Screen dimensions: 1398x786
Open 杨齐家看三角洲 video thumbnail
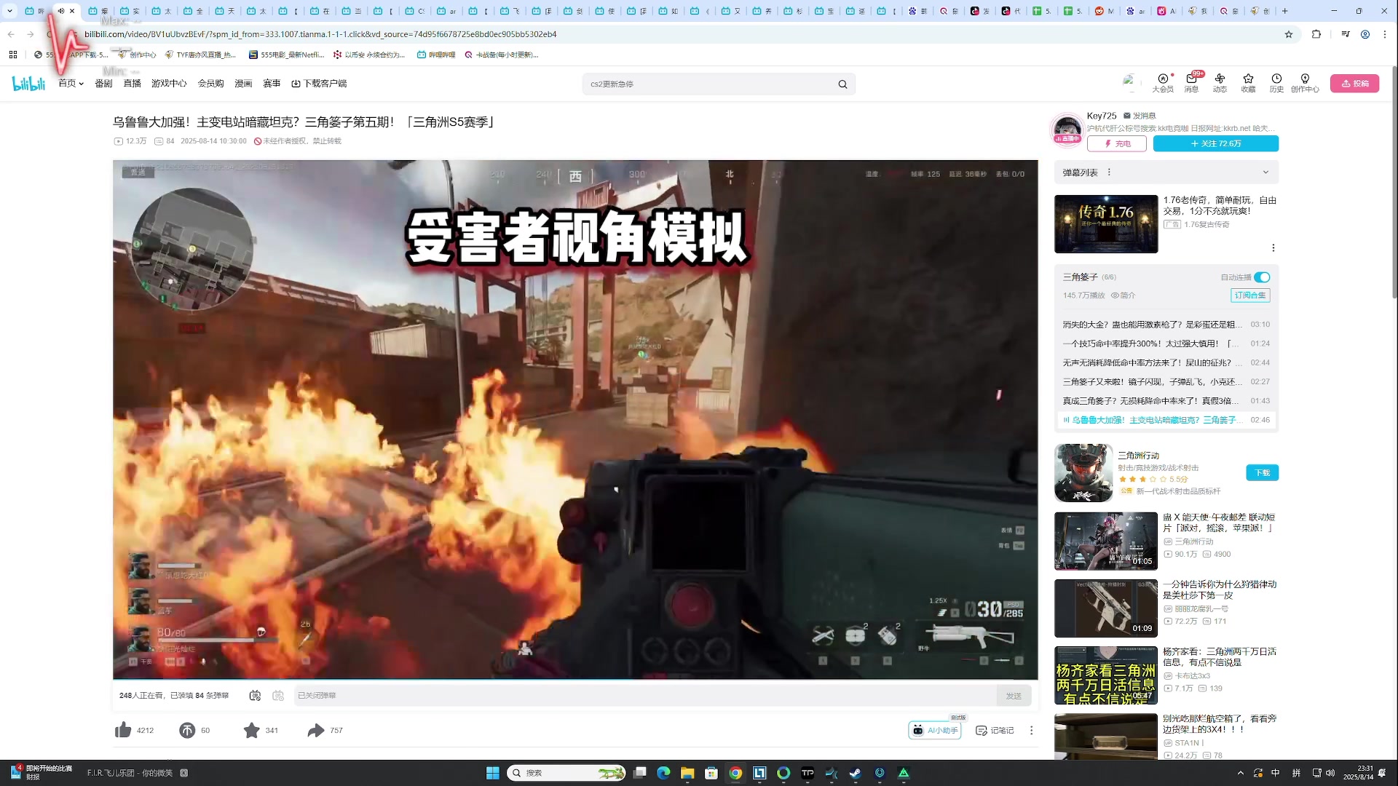[x=1106, y=675]
